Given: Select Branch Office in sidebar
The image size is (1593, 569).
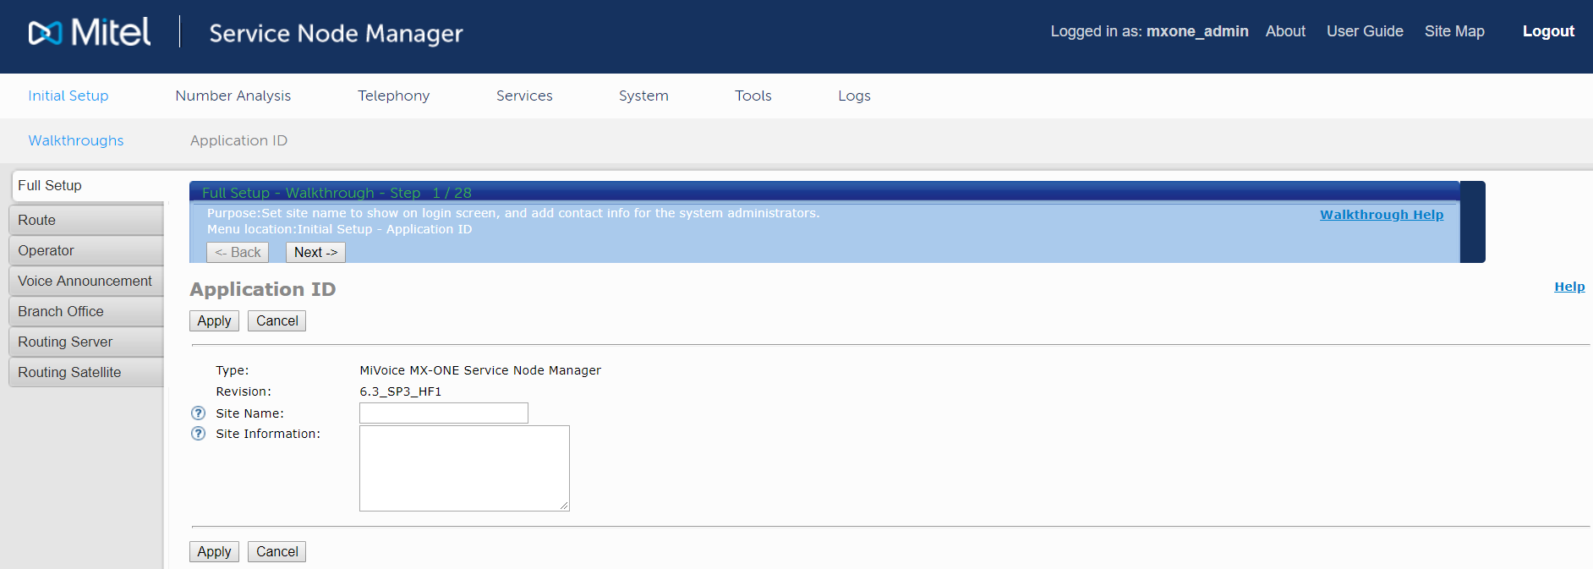Looking at the screenshot, I should coord(86,311).
